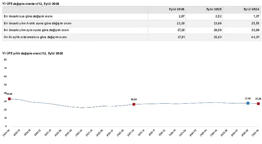Click the x-axis label 2025-09
262x144 pixels.
coord(131,133)
